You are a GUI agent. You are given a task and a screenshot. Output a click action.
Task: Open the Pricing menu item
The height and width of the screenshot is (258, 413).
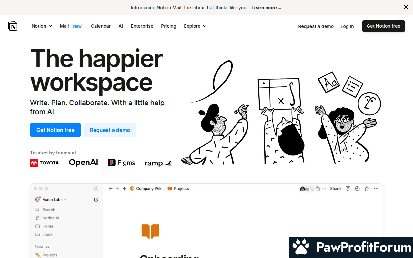(x=168, y=26)
